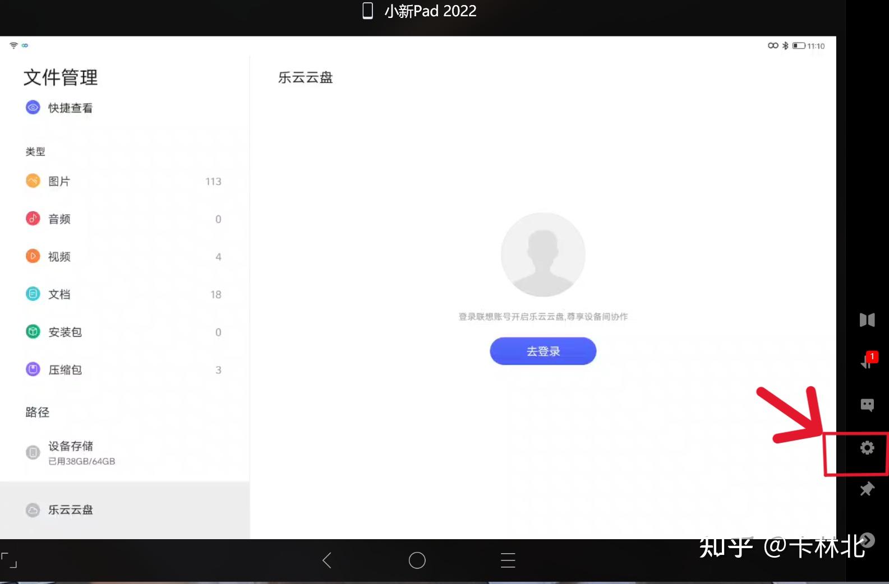
Task: Click the 设备存储 storage icon
Action: pos(33,452)
